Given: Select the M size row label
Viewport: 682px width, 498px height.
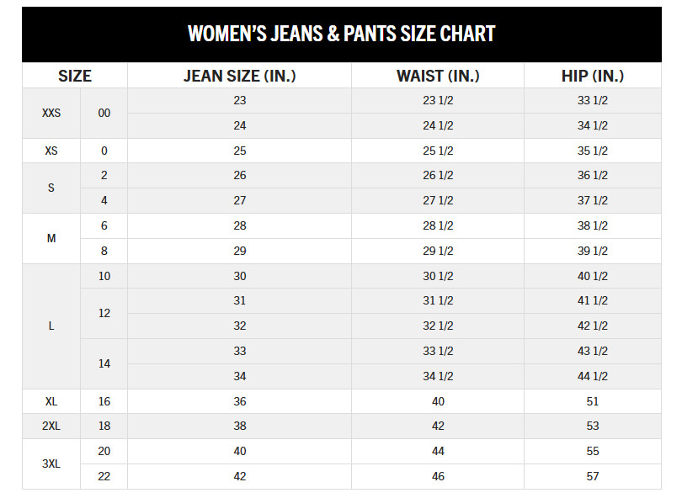Looking at the screenshot, I should pyautogui.click(x=51, y=239).
